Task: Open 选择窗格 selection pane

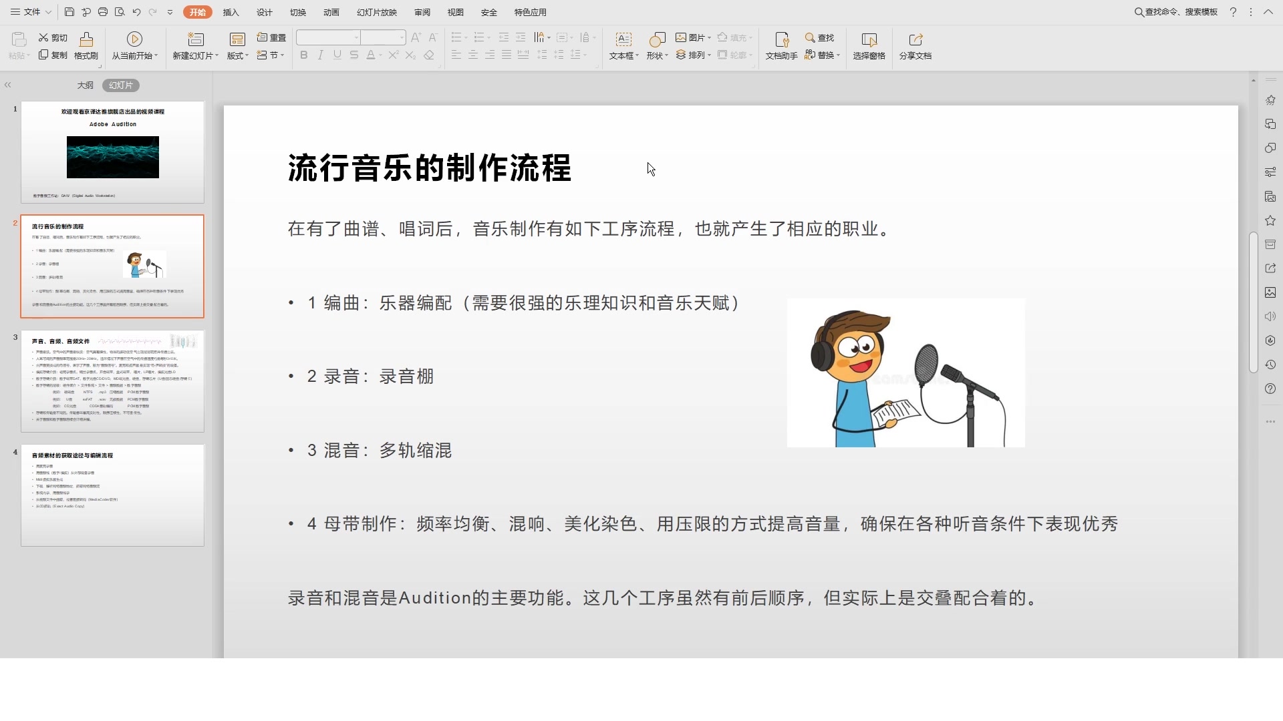Action: click(x=868, y=45)
